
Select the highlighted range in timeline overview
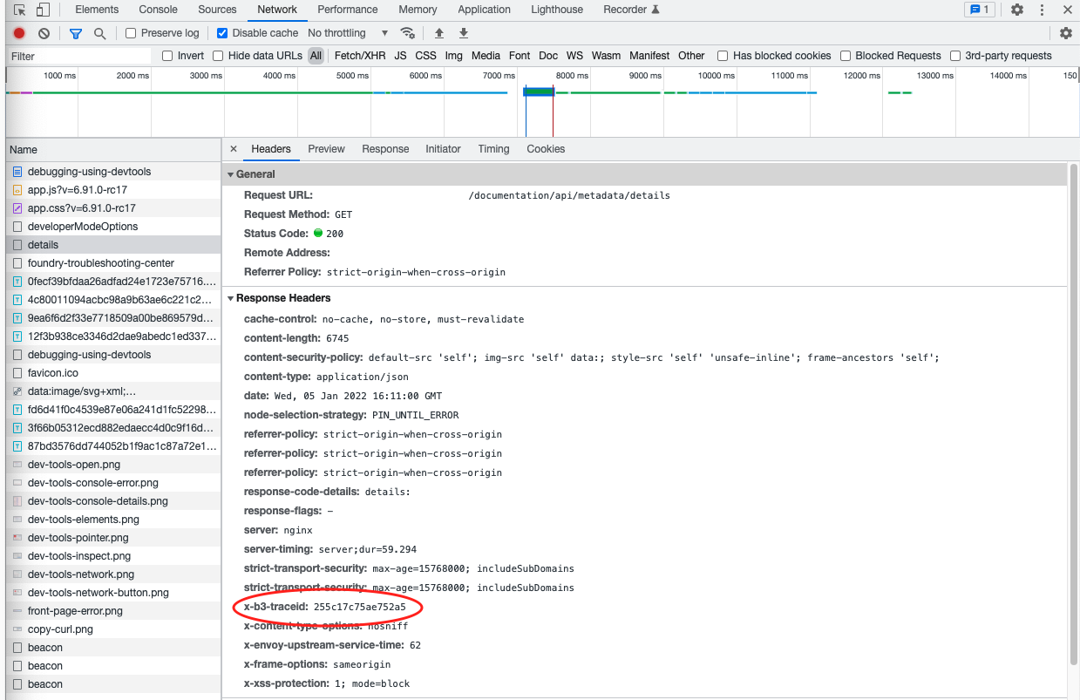coord(539,92)
